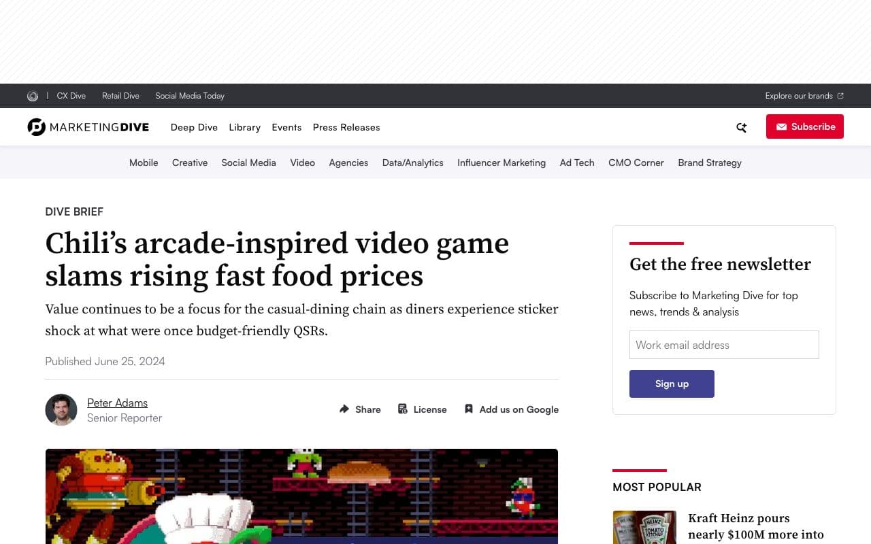This screenshot has height=544, width=871.
Task: Click Peter Adams' author photo
Action: pos(61,410)
